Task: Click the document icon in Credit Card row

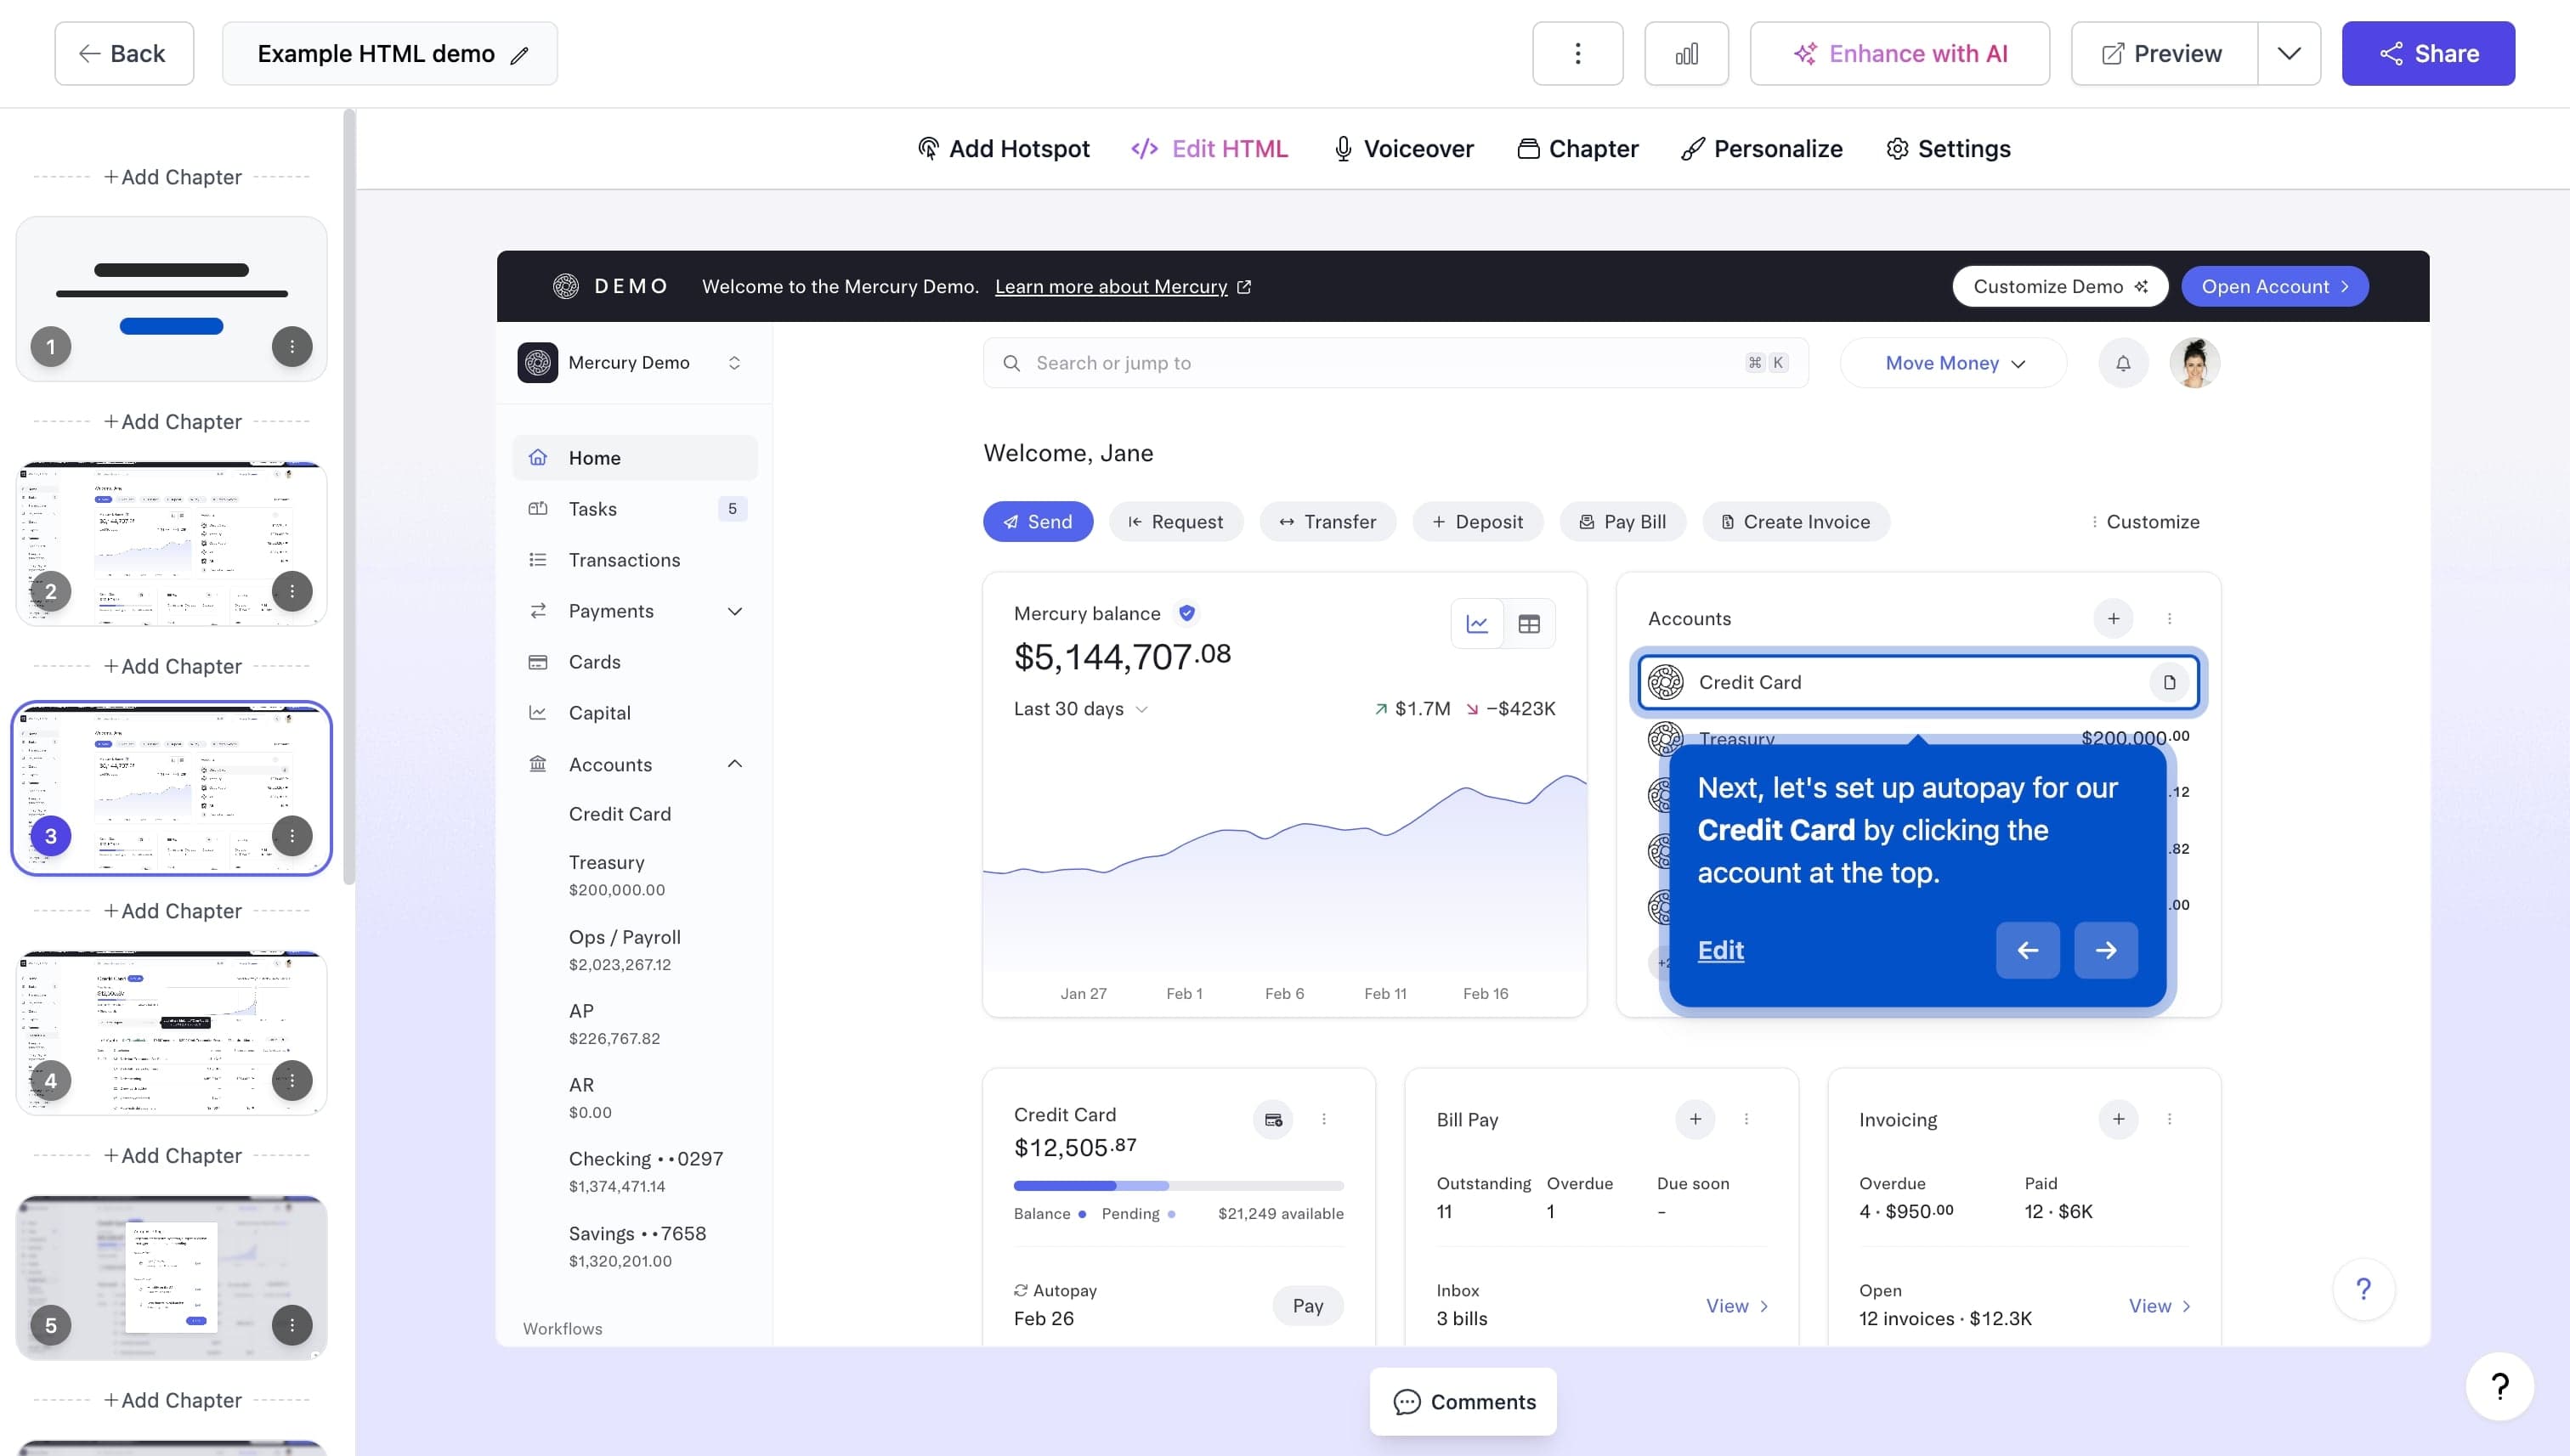Action: (x=2169, y=682)
